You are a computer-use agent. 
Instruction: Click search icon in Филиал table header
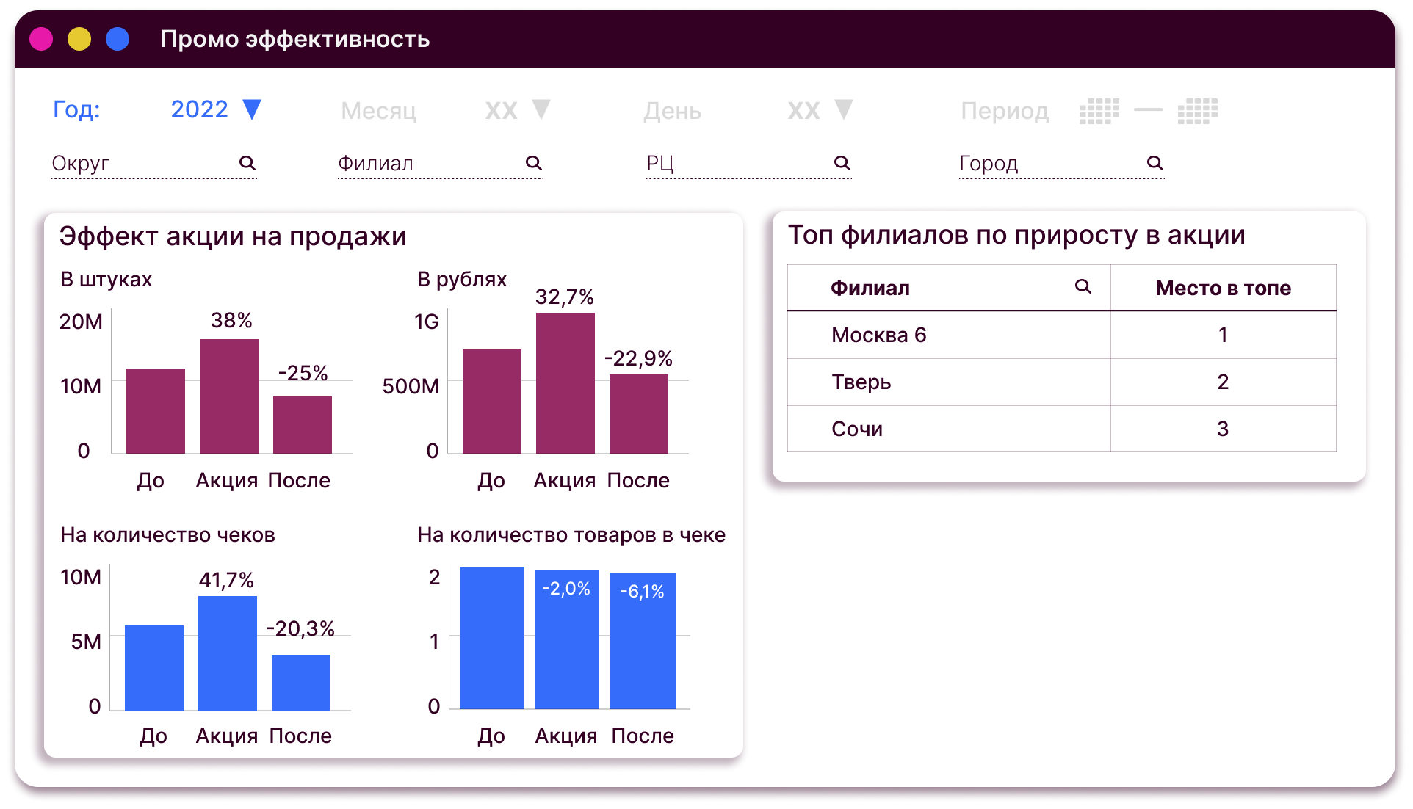pos(1083,287)
